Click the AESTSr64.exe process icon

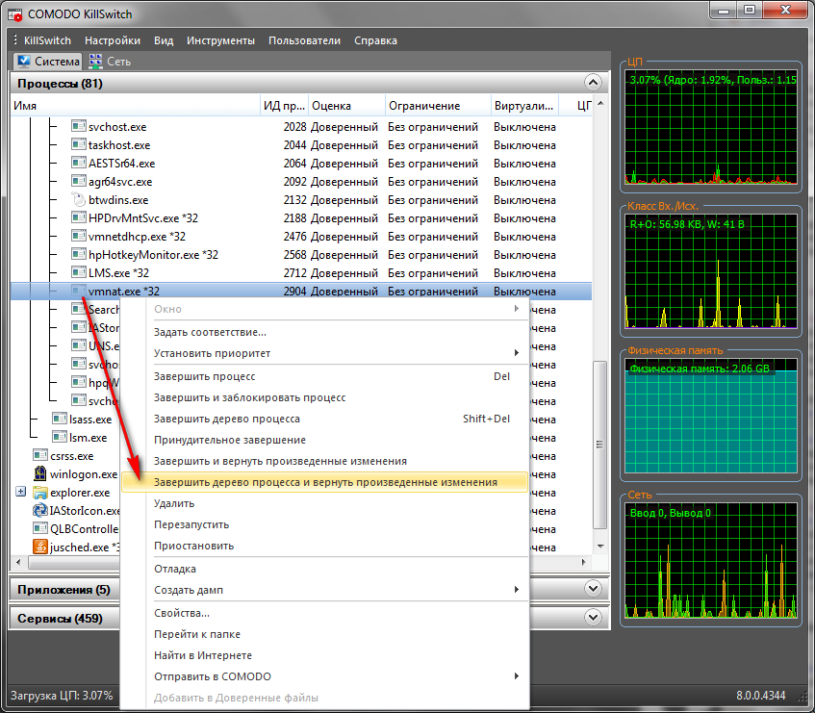click(79, 163)
